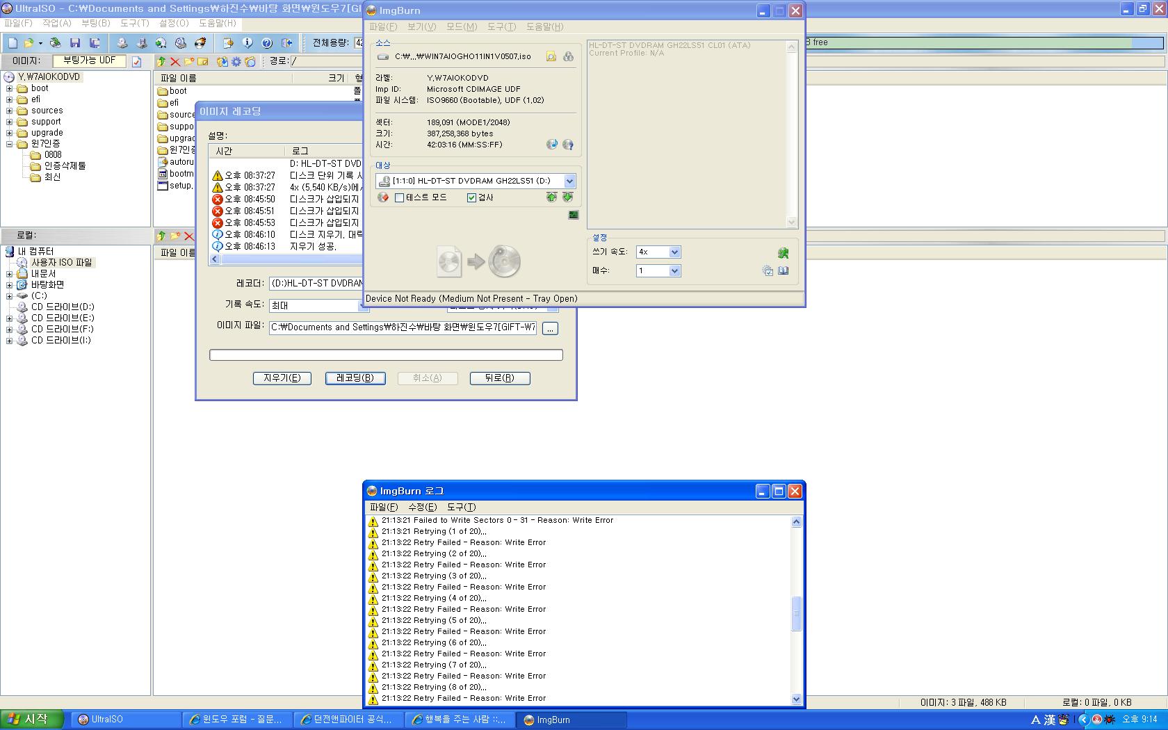The height and width of the screenshot is (730, 1168).
Task: Open ImgBurn 도구(T) menu
Action: [x=501, y=26]
